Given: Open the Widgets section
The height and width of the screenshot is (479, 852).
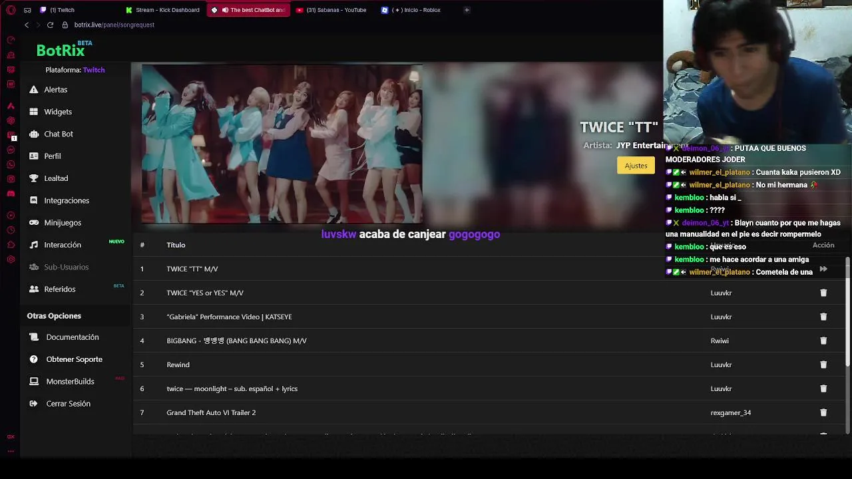Looking at the screenshot, I should [x=58, y=112].
